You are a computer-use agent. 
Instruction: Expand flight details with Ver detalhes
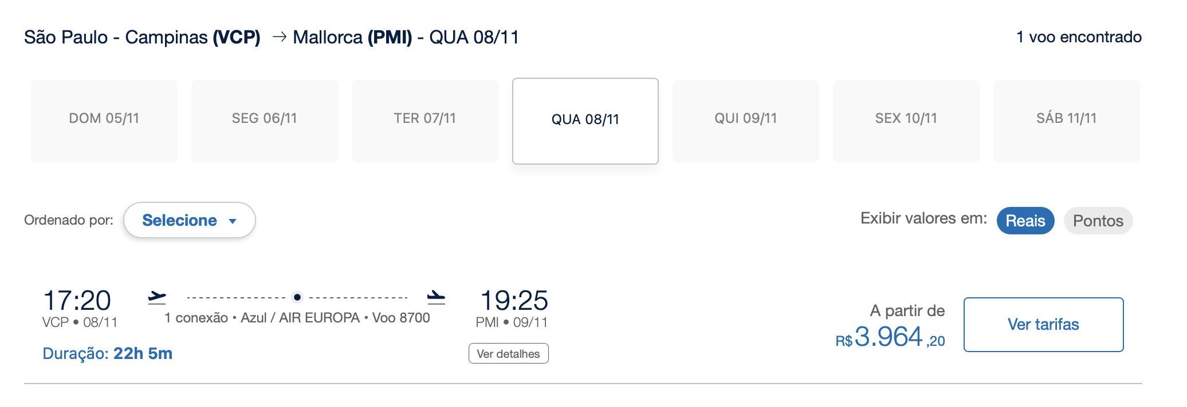pyautogui.click(x=508, y=353)
